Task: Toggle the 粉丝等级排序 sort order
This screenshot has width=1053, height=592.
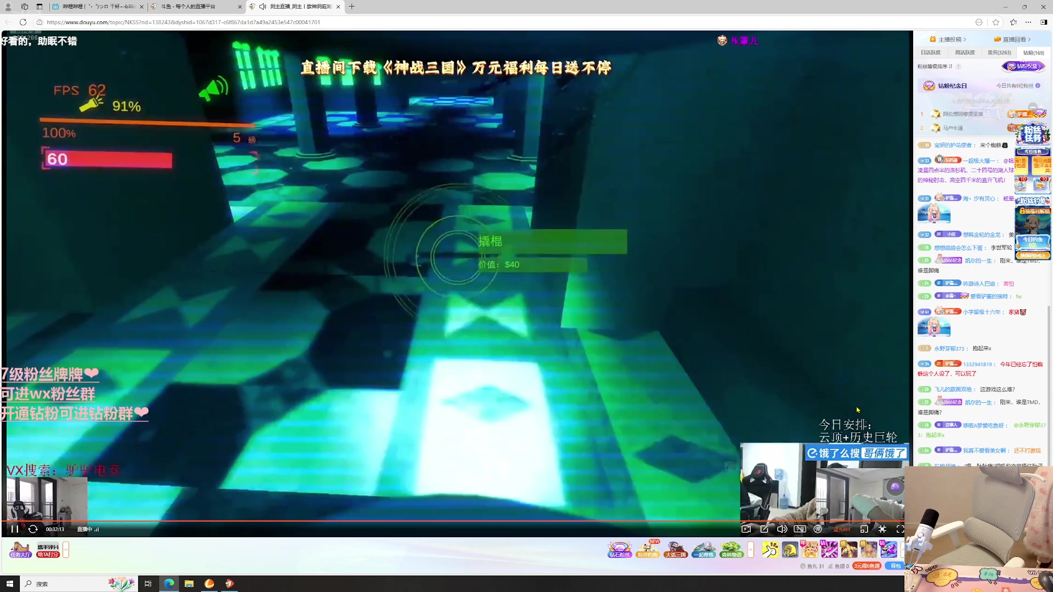Action: pyautogui.click(x=935, y=66)
